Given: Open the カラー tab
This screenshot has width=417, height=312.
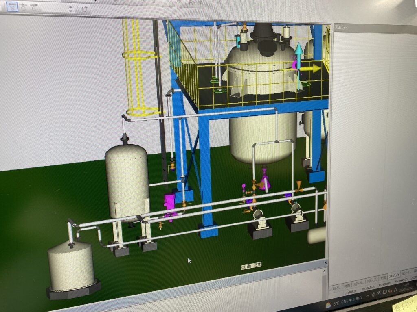Looking at the screenshot, I should (406, 273).
